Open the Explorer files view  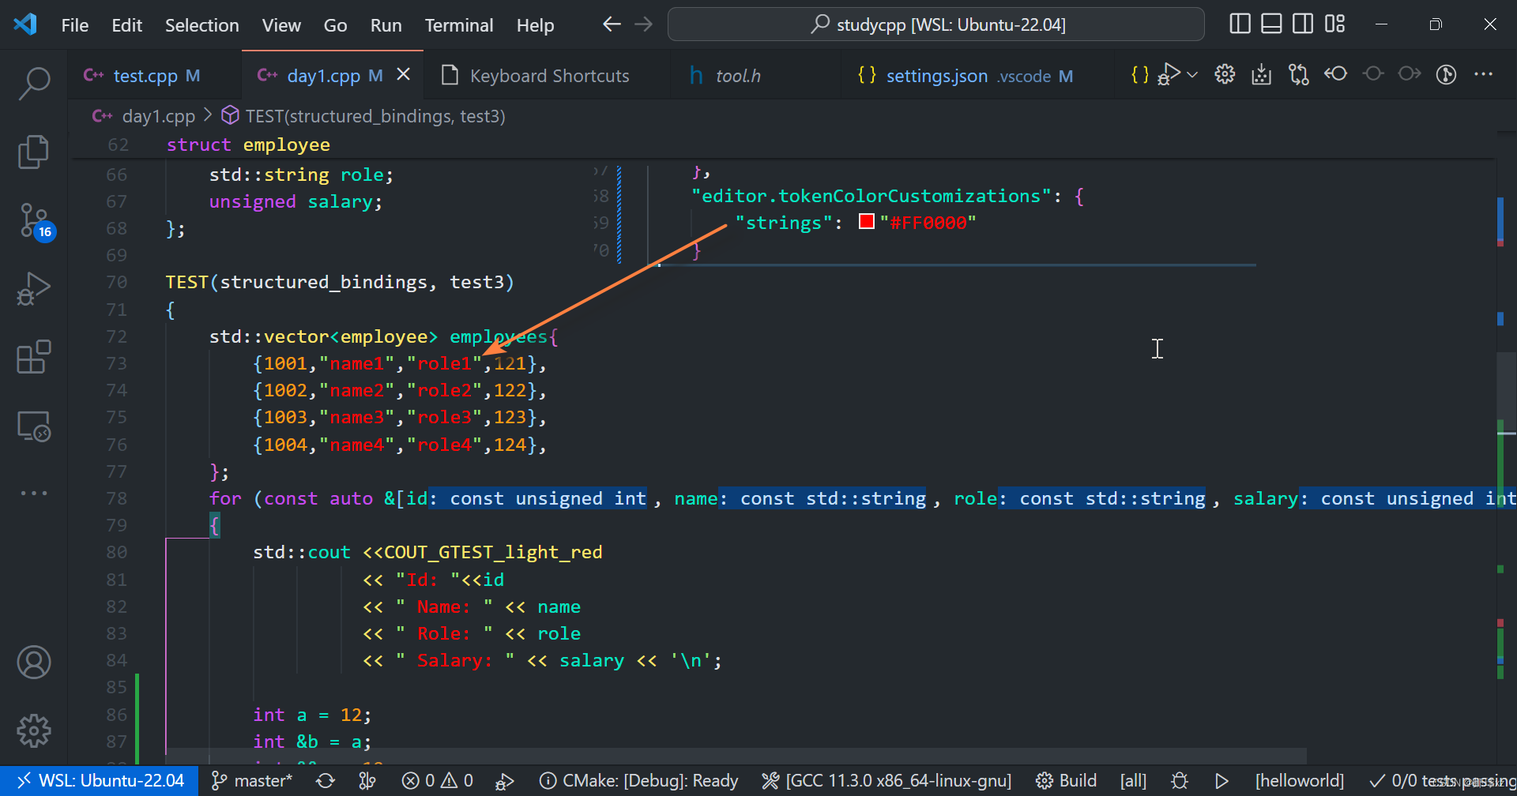pyautogui.click(x=34, y=152)
